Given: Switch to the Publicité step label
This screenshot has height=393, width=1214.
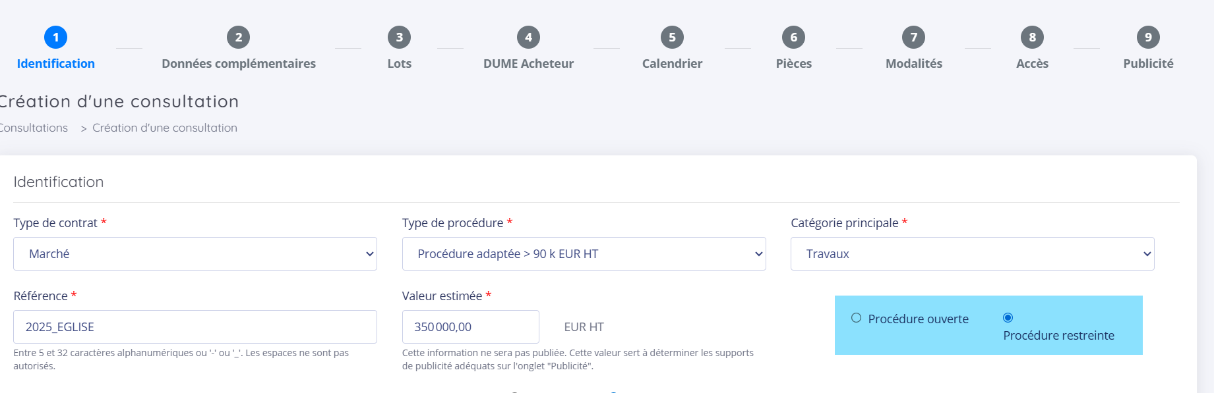Looking at the screenshot, I should (x=1148, y=64).
